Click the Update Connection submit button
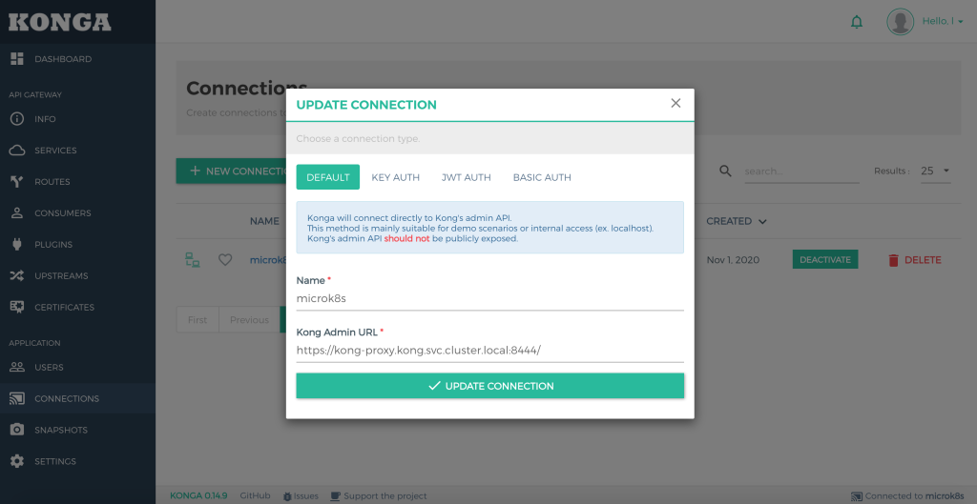The height and width of the screenshot is (504, 977). click(x=489, y=386)
